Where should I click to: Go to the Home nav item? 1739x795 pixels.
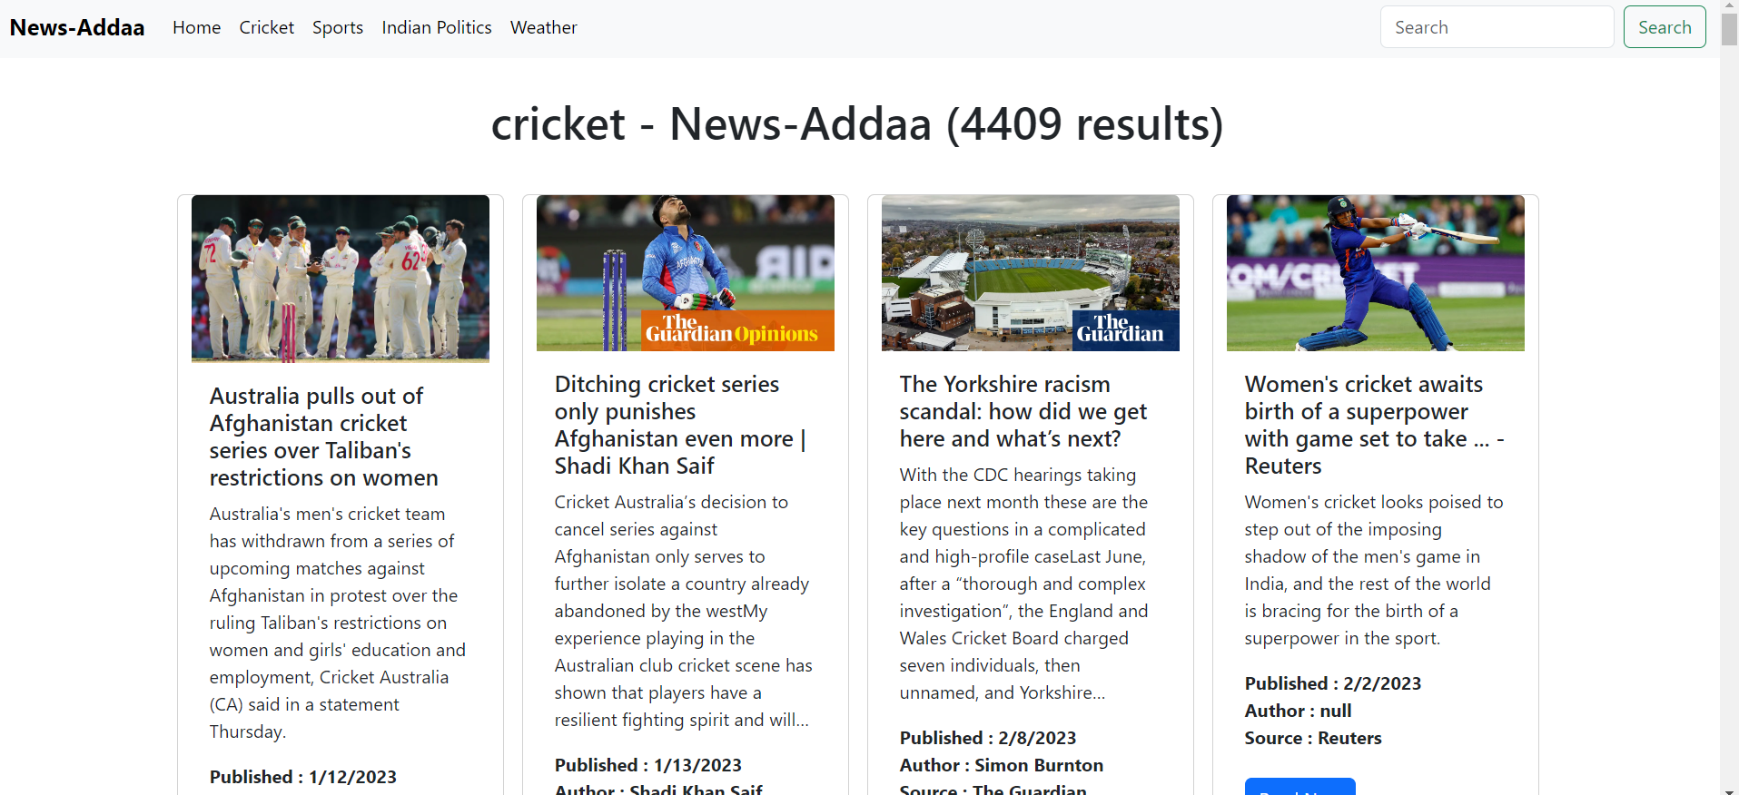click(196, 27)
